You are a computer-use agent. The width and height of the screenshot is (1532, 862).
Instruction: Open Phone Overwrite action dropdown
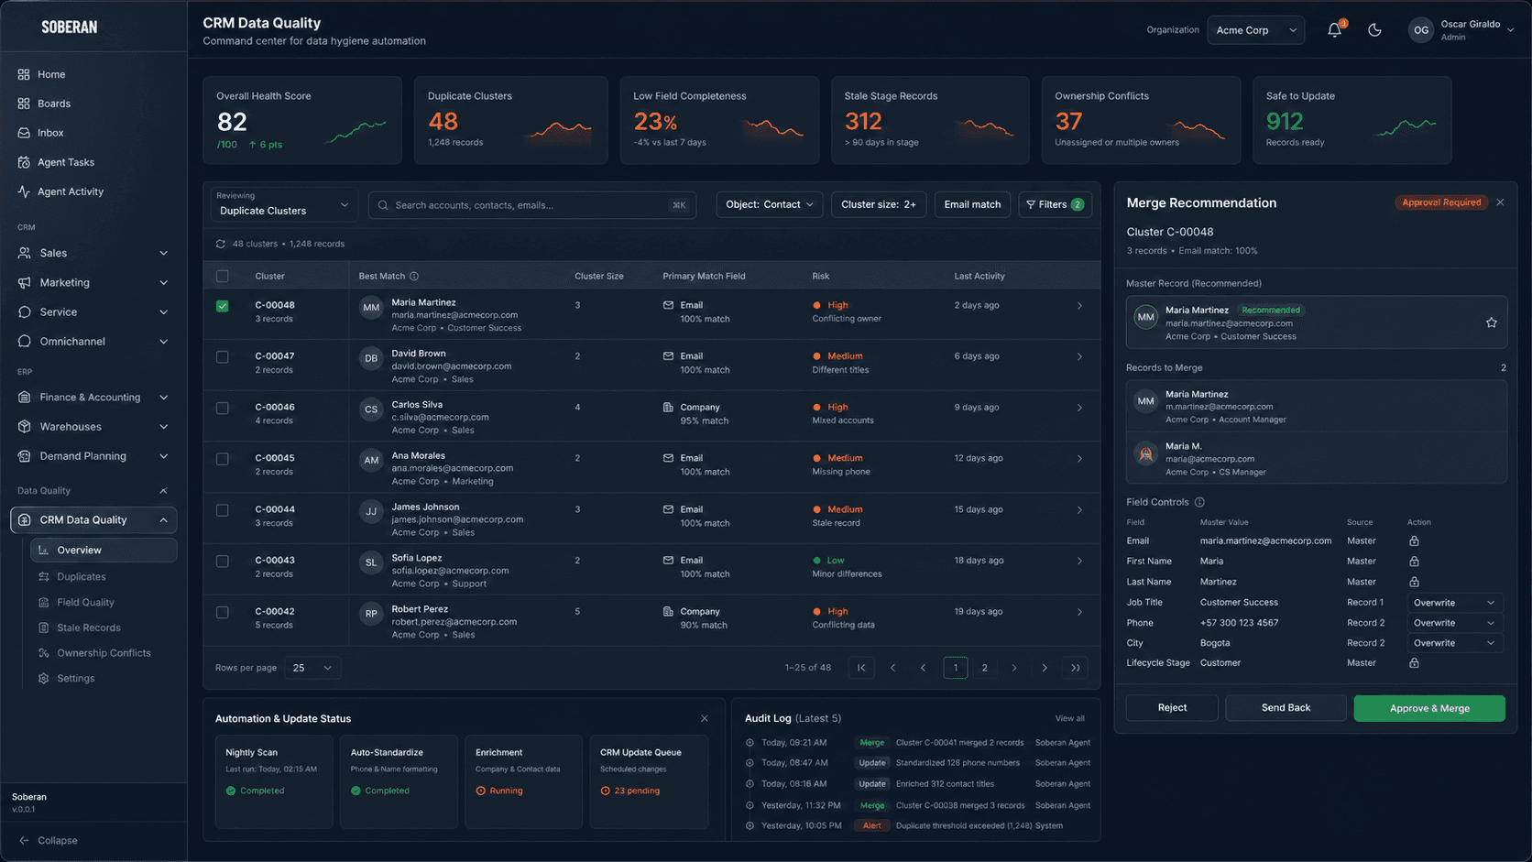click(1453, 623)
